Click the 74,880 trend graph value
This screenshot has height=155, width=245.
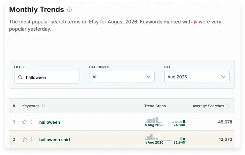coord(179,125)
